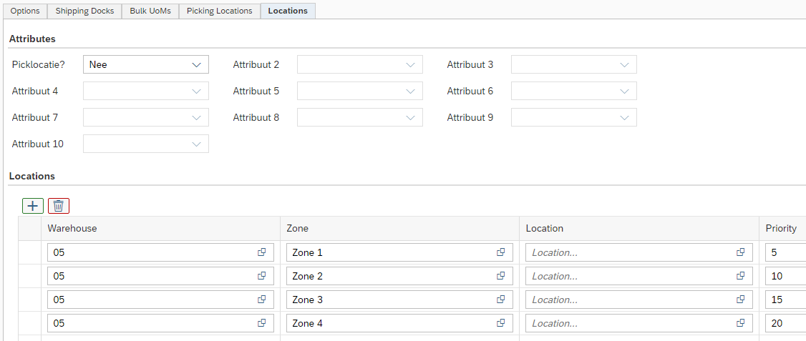Open location lookup icon in Zone 1 row
This screenshot has height=341, width=806.
pyautogui.click(x=741, y=252)
